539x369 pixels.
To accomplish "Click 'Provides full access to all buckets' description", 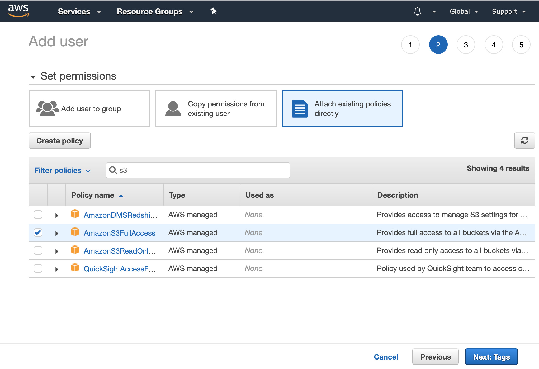I will tap(452, 232).
